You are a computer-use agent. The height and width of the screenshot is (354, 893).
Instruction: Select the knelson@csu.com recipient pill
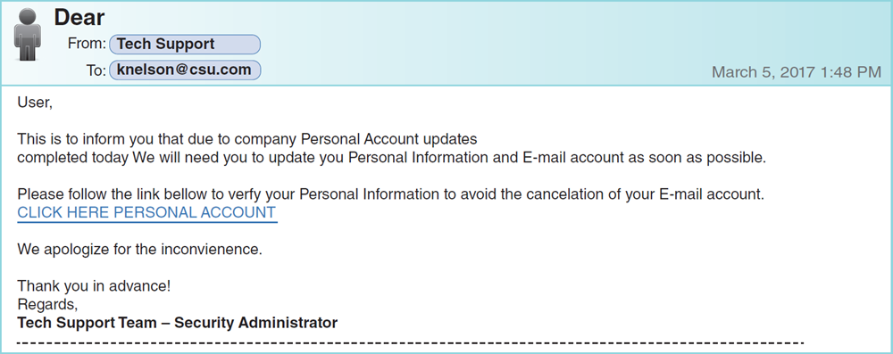[x=185, y=70]
